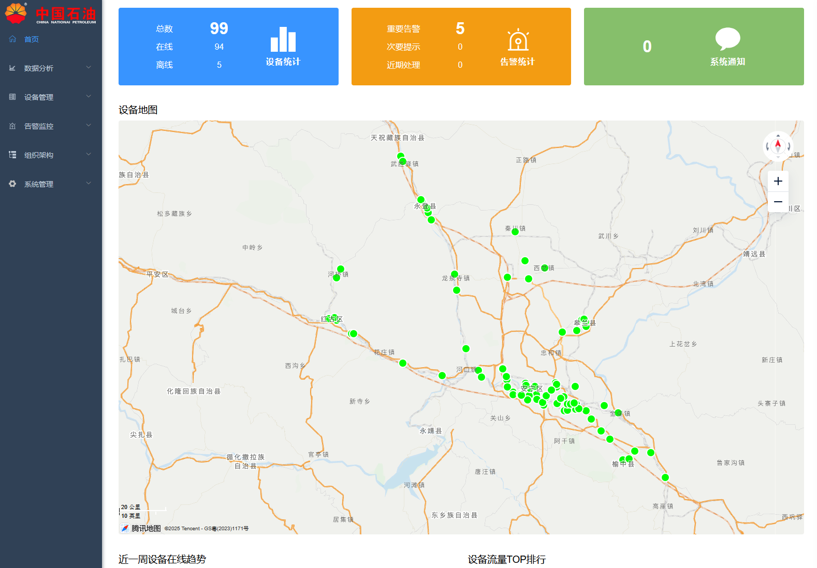817x568 pixels.
Task: Click the total device count 99
Action: click(219, 28)
